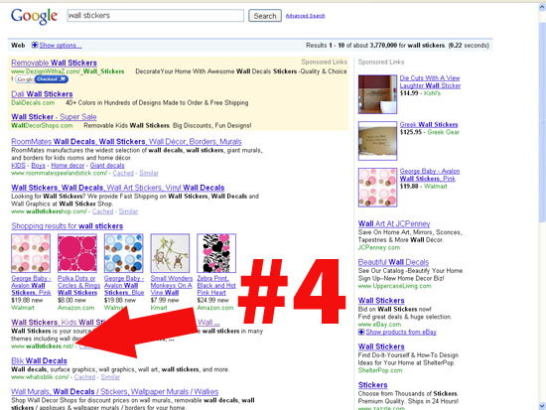
Task: Open Dali Wall Stickers ad
Action: [42, 94]
